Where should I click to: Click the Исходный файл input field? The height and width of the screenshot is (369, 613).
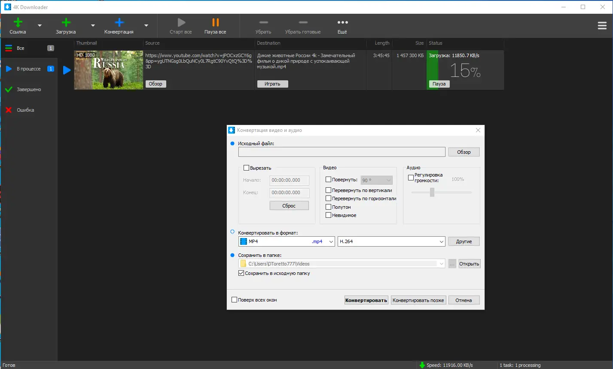click(x=342, y=152)
